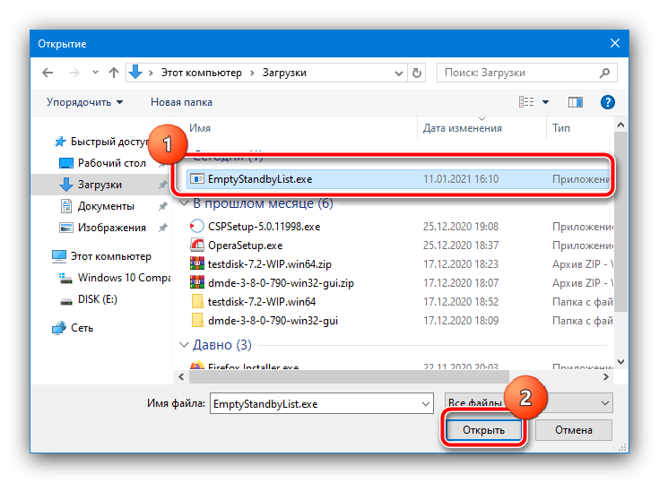Click the vertical scrollbar down arrow
Viewport: 659px width, 483px height.
click(620, 362)
